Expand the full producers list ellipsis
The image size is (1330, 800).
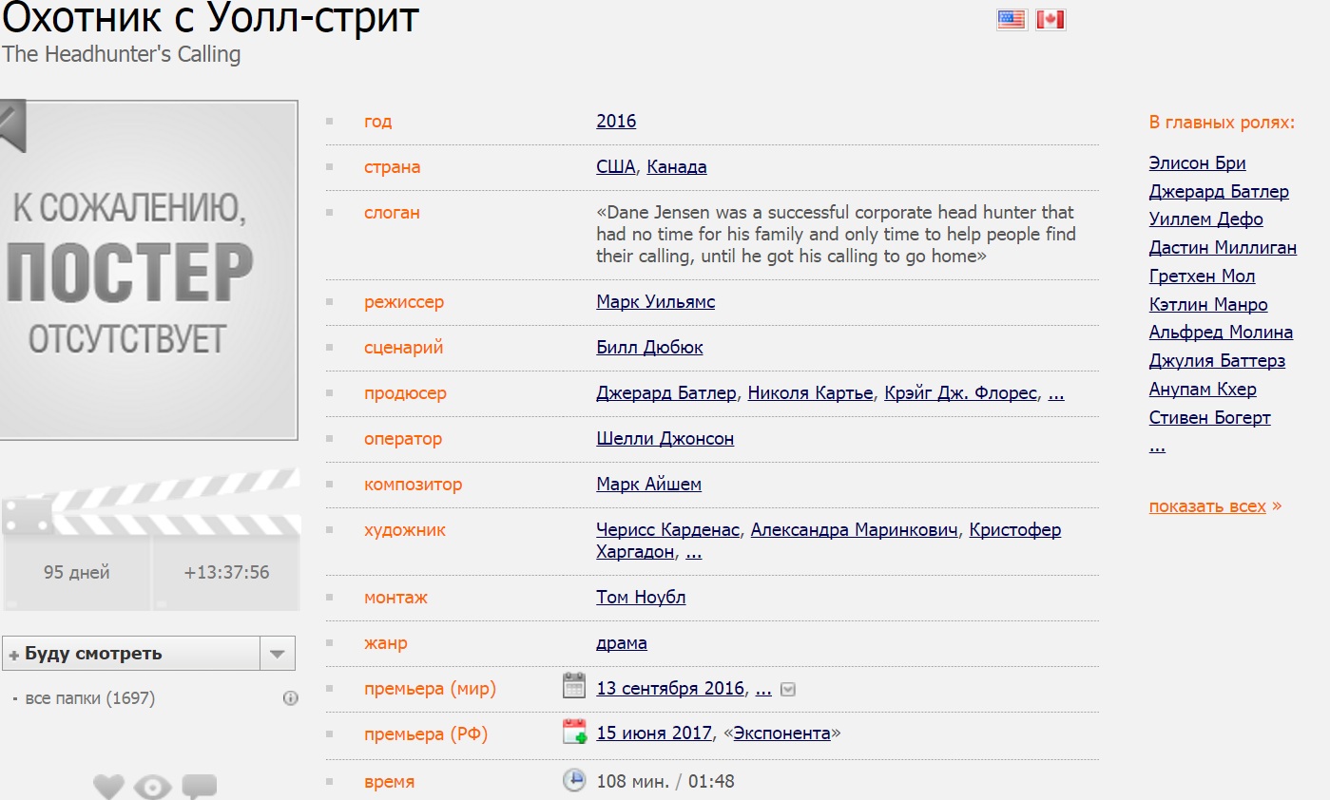[1055, 393]
